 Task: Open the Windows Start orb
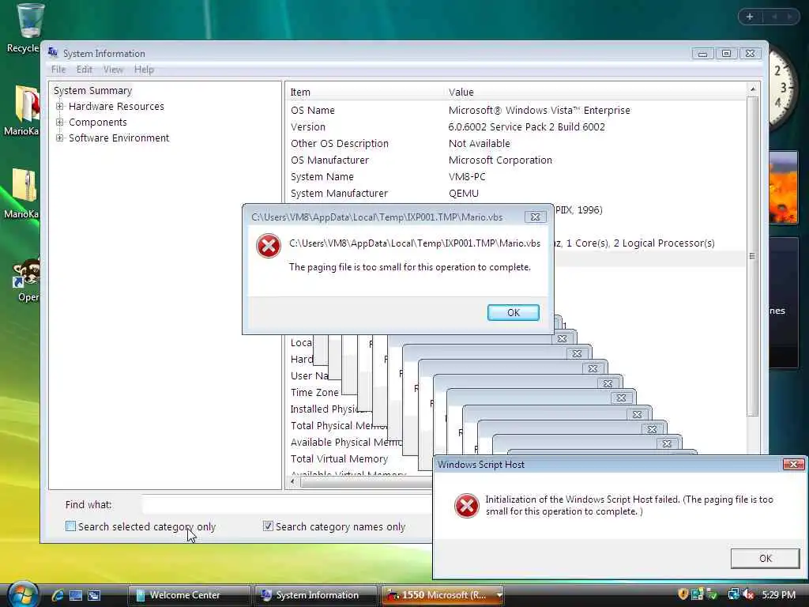[24, 594]
